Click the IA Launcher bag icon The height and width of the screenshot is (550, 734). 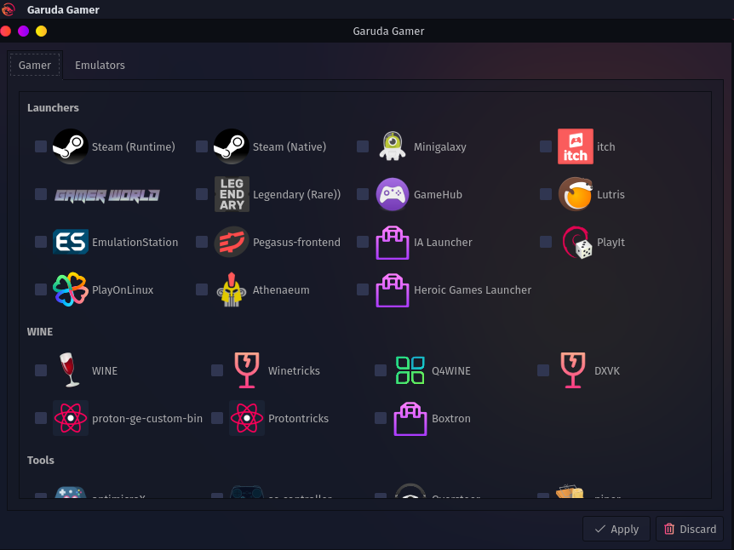point(393,243)
